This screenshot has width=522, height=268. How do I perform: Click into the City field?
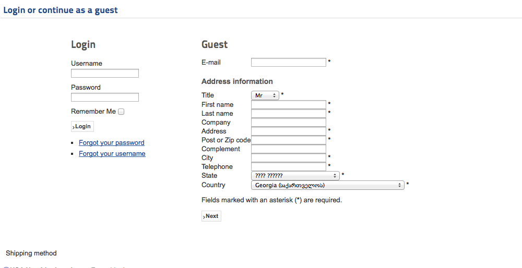point(289,158)
